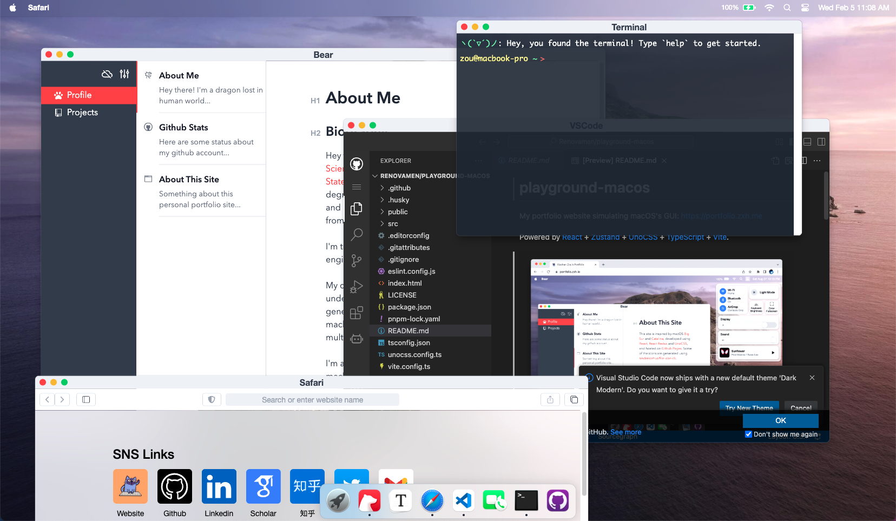This screenshot has height=521, width=896.
Task: Open Typora from the dock
Action: click(401, 501)
